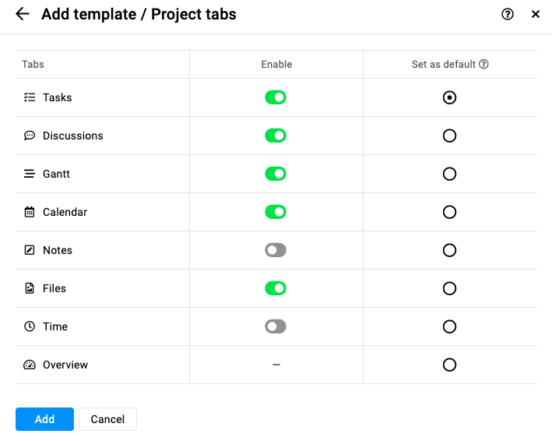Click the Calendar icon in the tabs list
The image size is (552, 441).
pyautogui.click(x=30, y=212)
